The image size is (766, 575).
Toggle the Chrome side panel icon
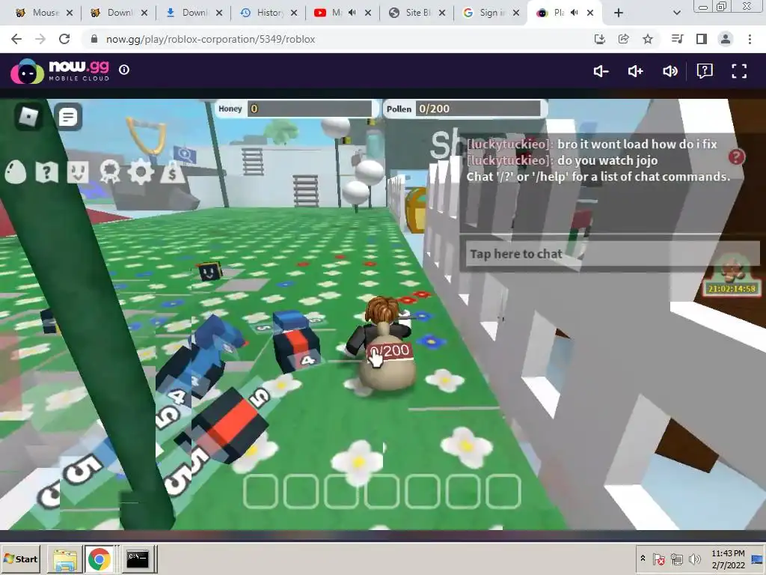[x=702, y=39]
